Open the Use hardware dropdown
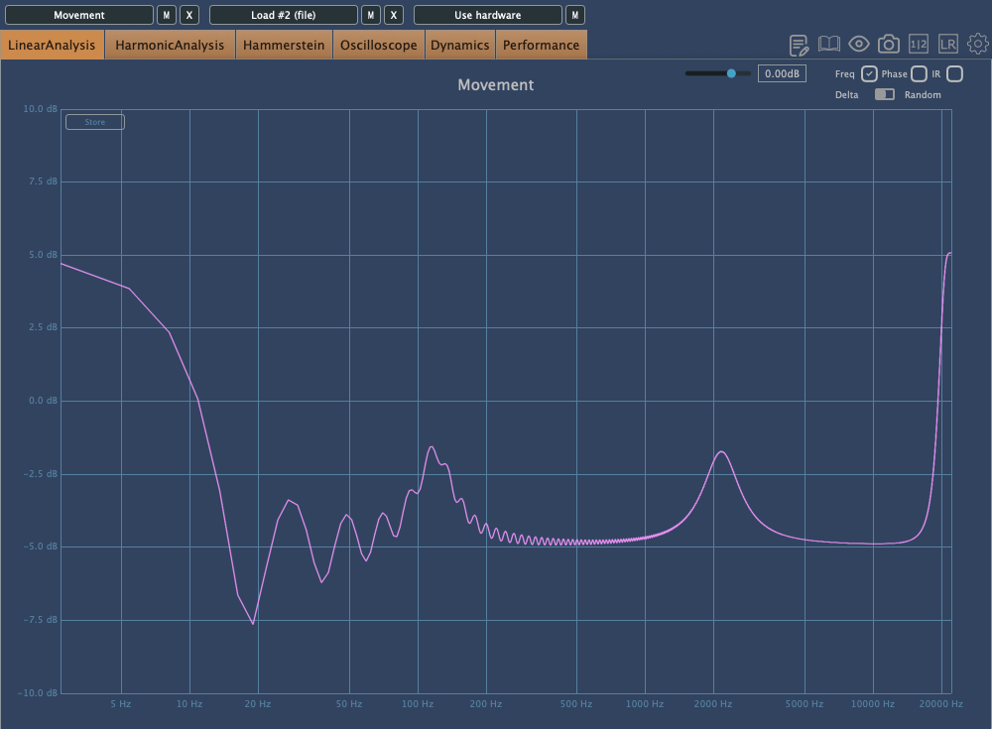 (x=487, y=15)
